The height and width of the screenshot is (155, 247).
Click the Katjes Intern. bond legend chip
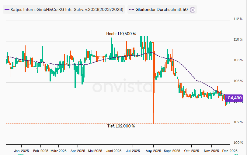(64, 10)
